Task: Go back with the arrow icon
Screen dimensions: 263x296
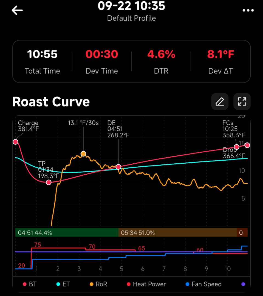Action: 17,10
